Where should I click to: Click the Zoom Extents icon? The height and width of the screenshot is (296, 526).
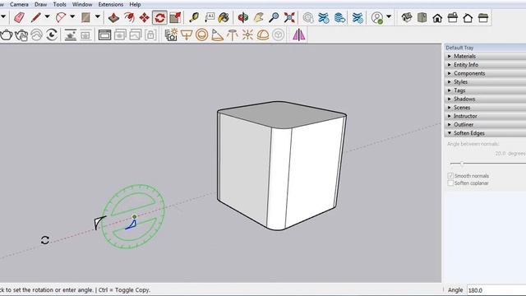289,17
